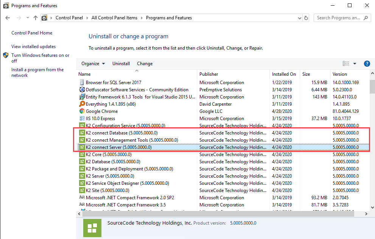Open the Organize menu
The height and width of the screenshot is (239, 375).
(x=93, y=64)
